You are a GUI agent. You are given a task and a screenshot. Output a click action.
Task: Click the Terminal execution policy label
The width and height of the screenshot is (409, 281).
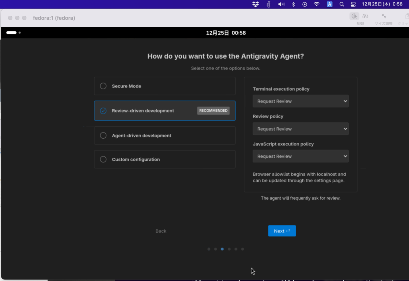[x=281, y=89]
